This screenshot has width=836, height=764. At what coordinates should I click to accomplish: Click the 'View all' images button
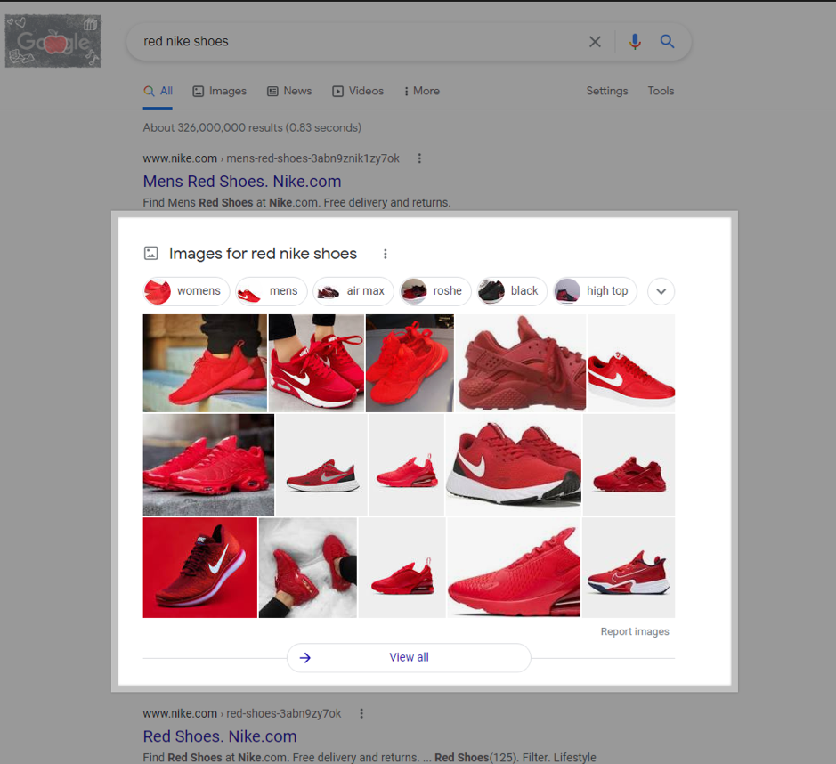[x=409, y=657]
